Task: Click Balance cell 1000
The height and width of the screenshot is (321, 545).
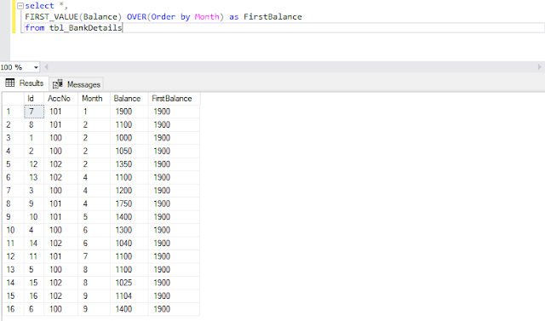Action: (x=129, y=138)
